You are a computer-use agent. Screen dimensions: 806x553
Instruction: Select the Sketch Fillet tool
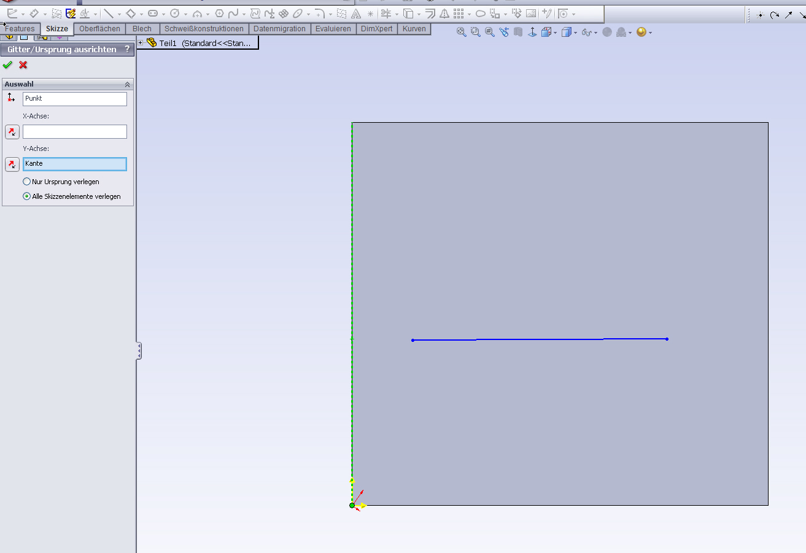tap(319, 14)
